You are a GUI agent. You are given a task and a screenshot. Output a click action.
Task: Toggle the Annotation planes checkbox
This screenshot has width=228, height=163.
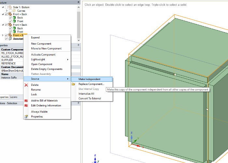[x=6, y=39]
